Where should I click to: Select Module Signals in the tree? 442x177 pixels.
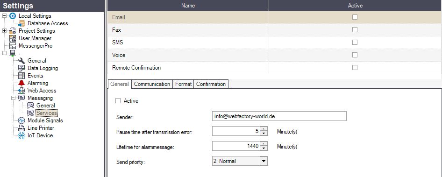coord(45,120)
